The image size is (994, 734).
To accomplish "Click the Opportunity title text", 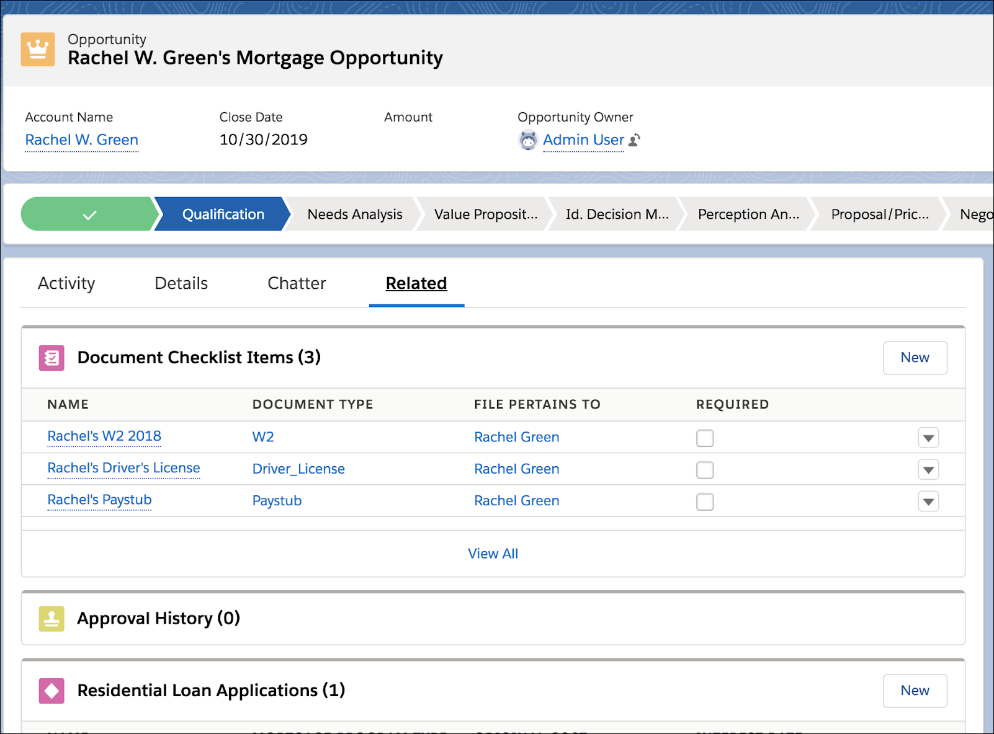I will pyautogui.click(x=255, y=58).
